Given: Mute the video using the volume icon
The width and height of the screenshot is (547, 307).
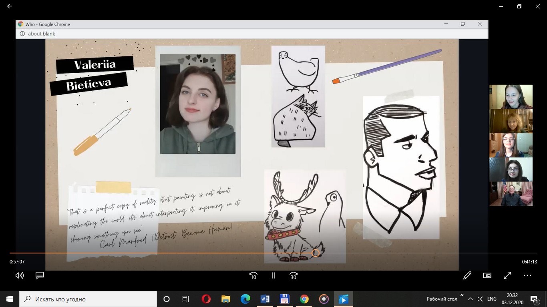Looking at the screenshot, I should pos(19,275).
